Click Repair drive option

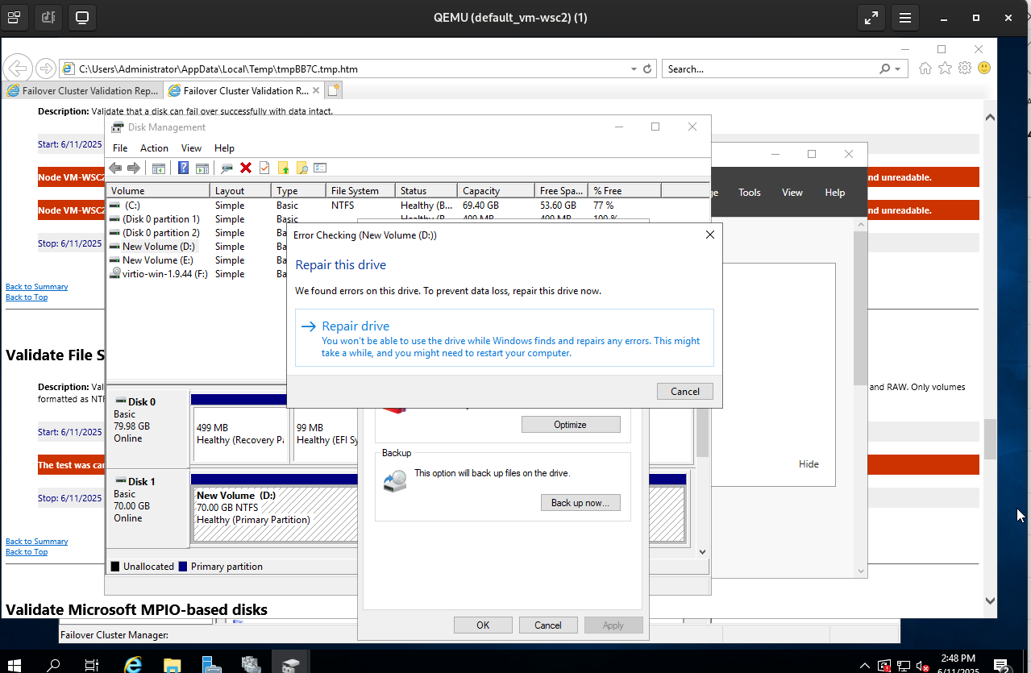coord(355,326)
